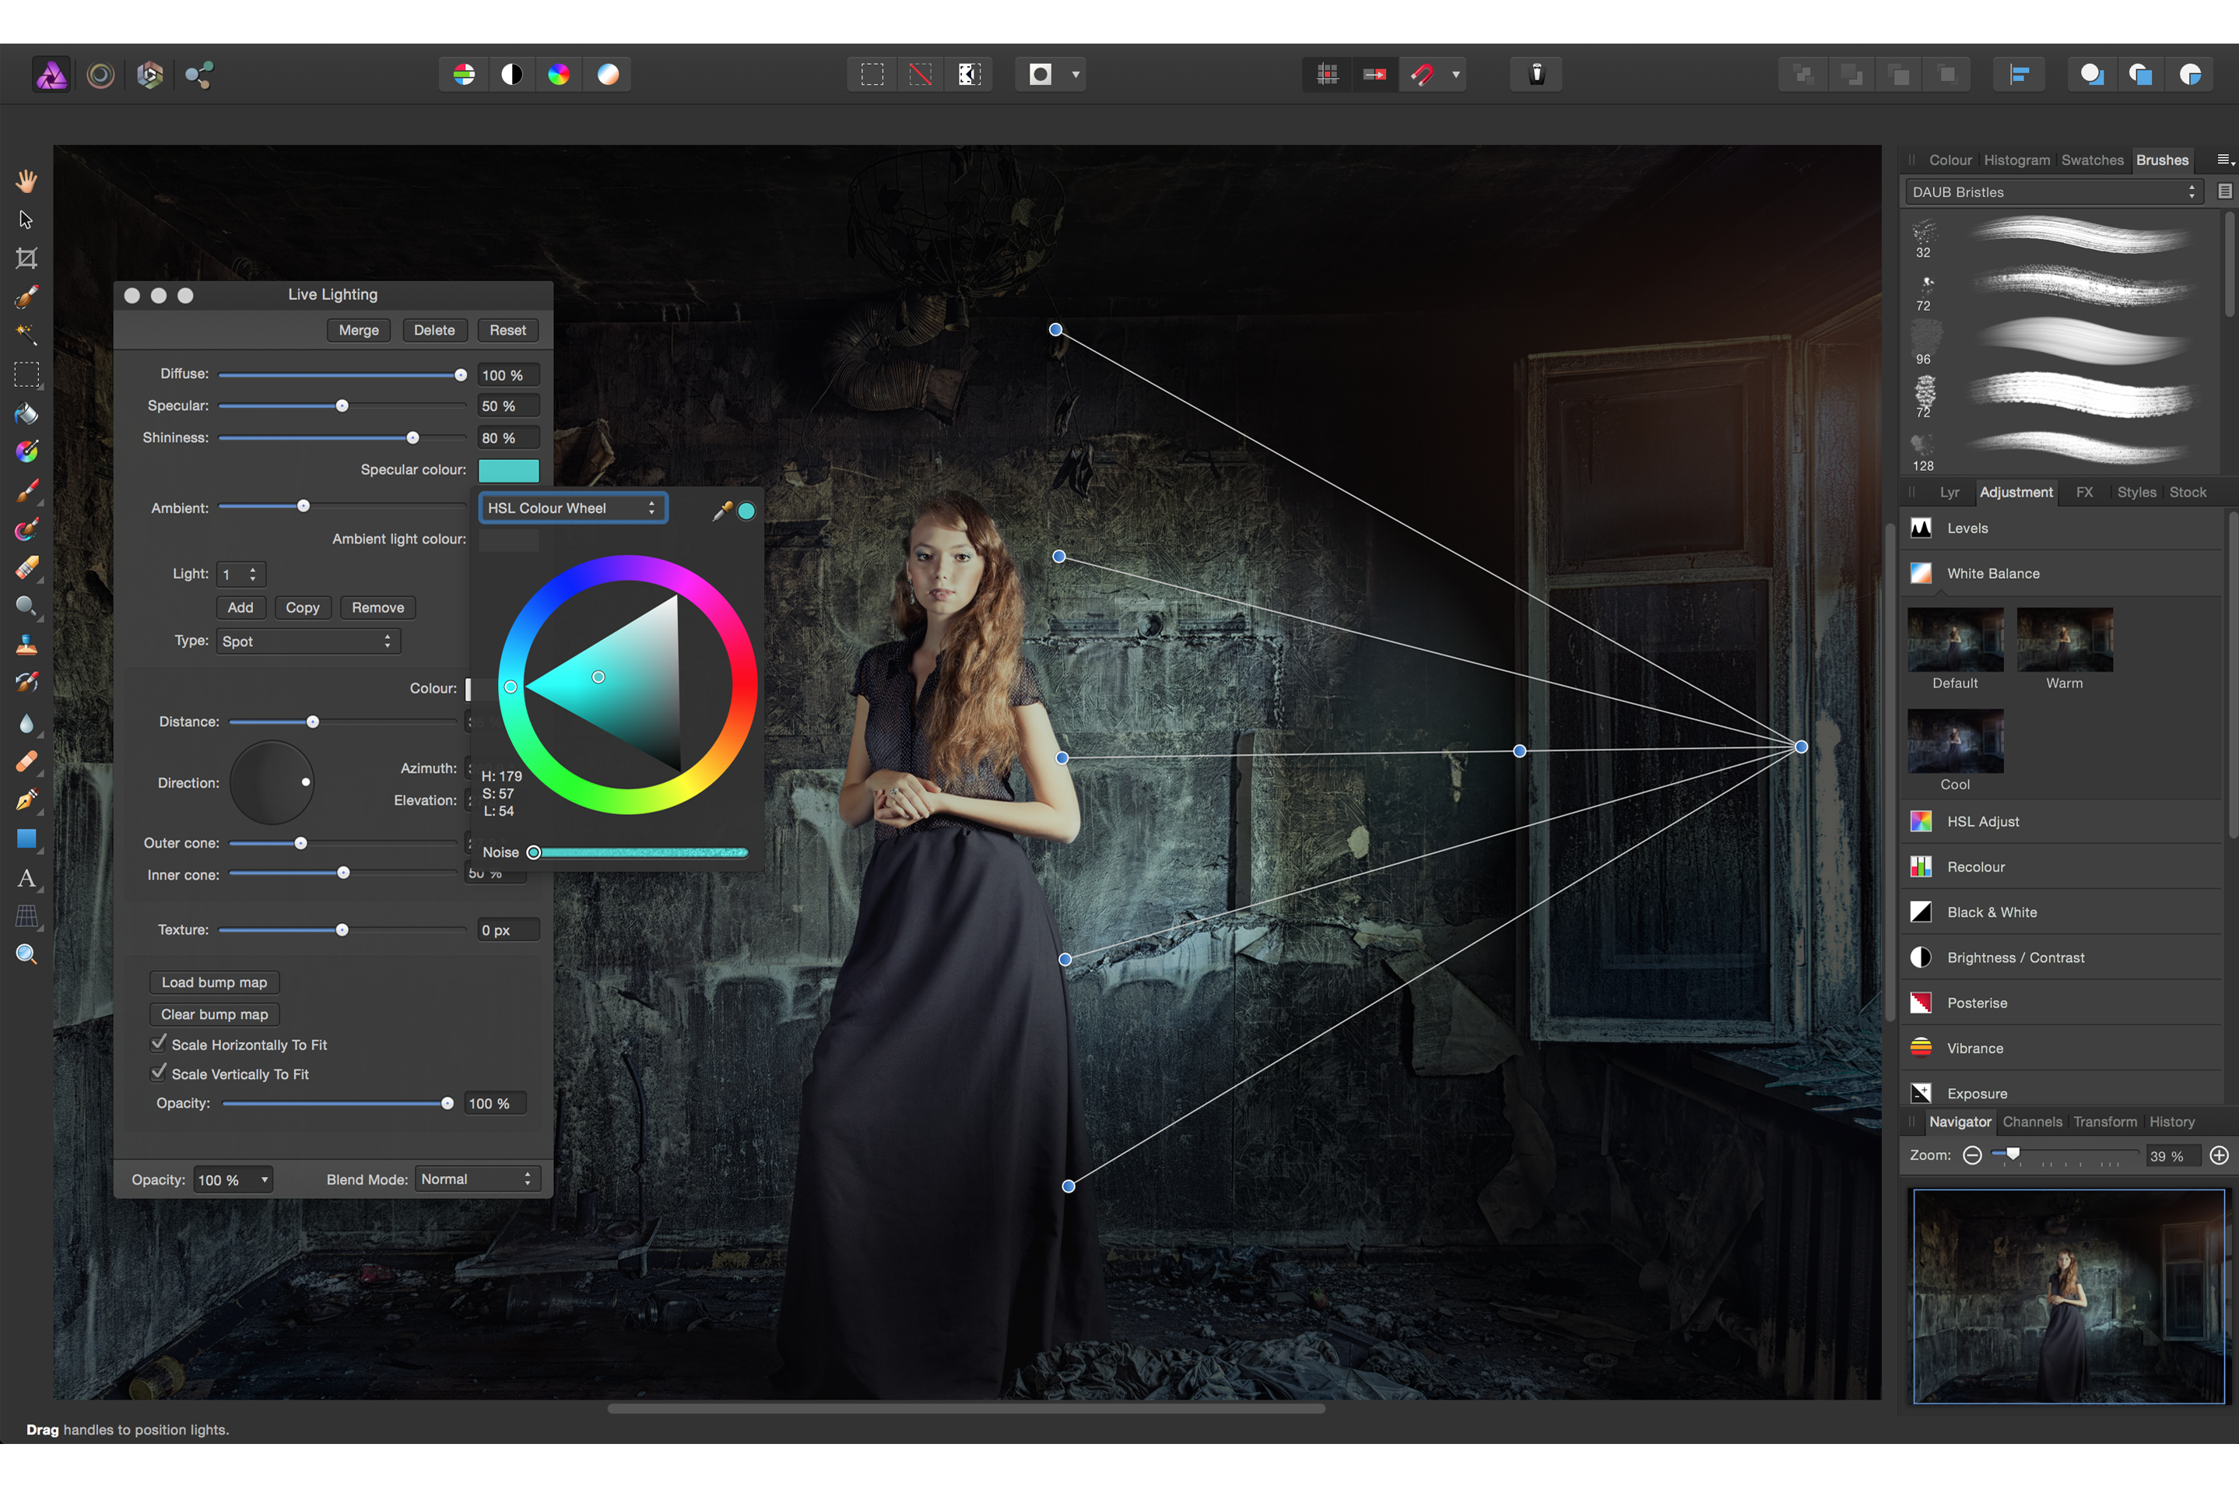Click the Liquify Persona icon in top toolbar
2239x1493 pixels.
100,74
